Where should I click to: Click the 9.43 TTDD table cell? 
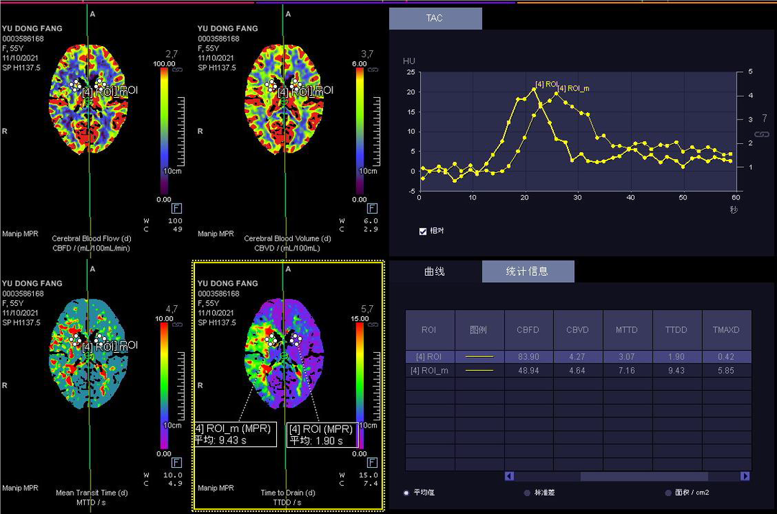coord(678,371)
